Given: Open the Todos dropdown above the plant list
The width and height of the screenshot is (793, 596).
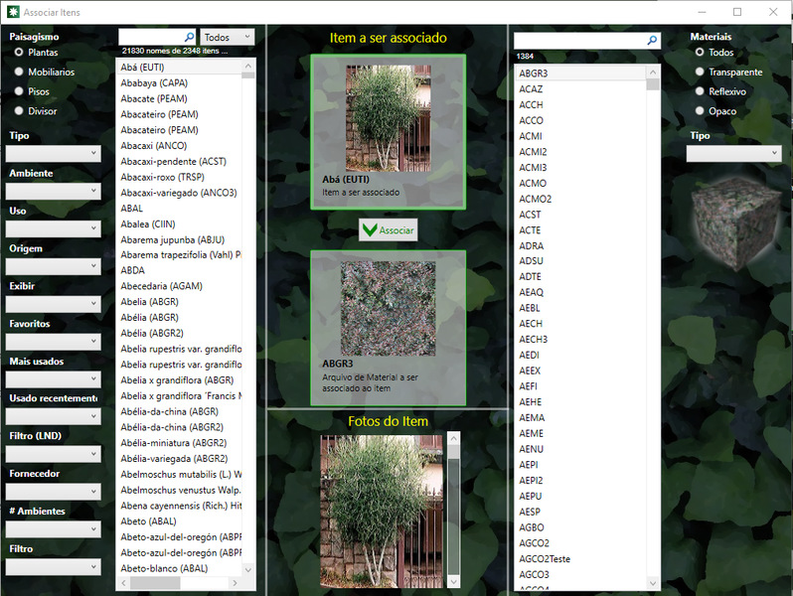Looking at the screenshot, I should pyautogui.click(x=228, y=37).
